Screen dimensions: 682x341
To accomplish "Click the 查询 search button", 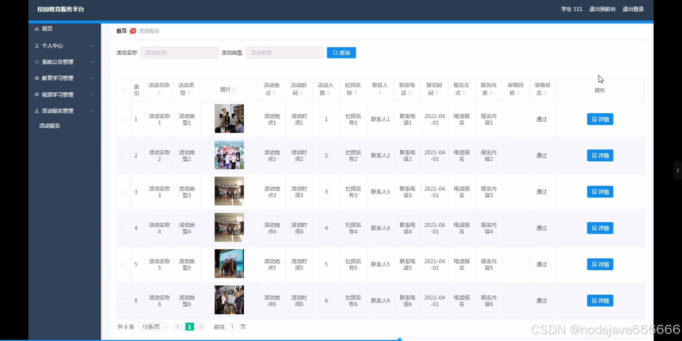I will click(x=341, y=53).
